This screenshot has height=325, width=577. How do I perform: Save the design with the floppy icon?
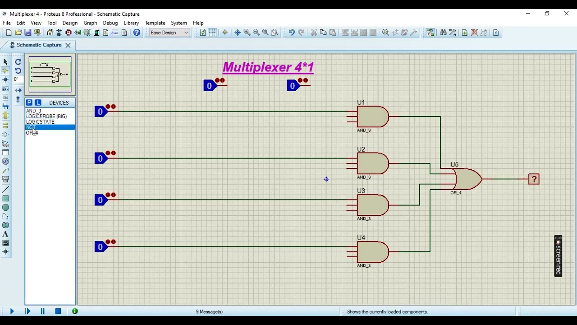[x=28, y=32]
